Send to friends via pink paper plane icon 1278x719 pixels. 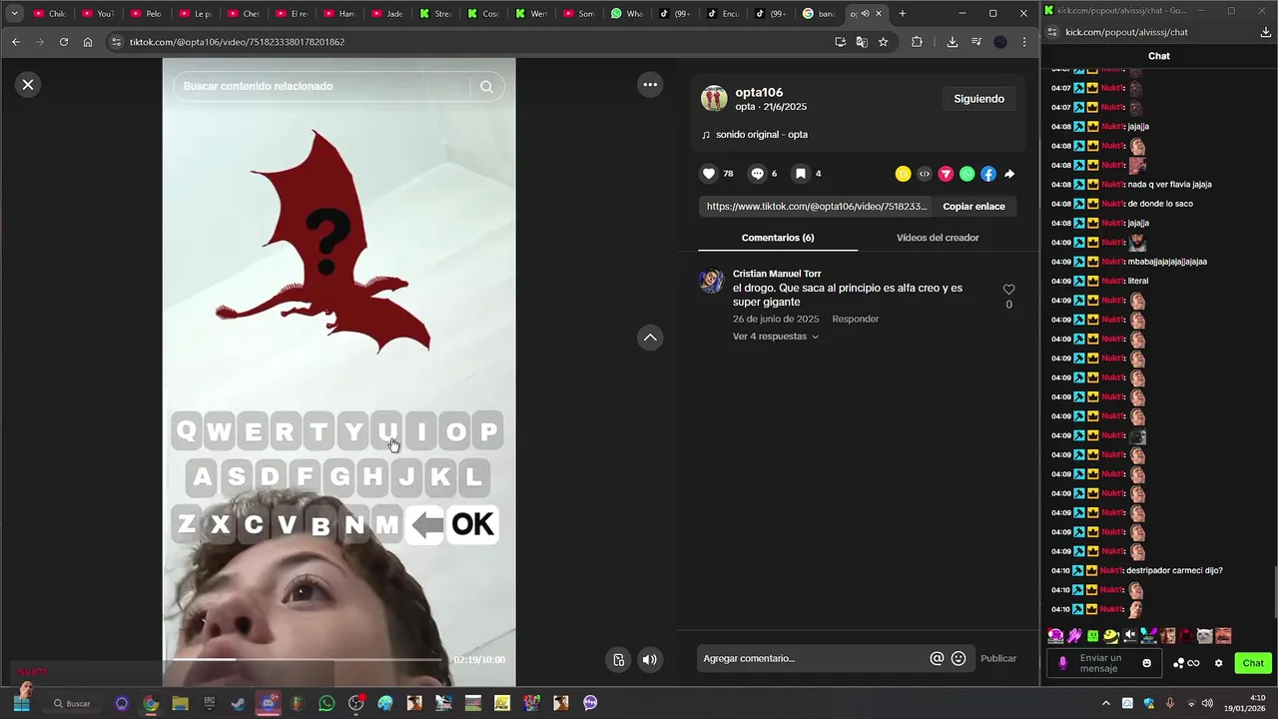(946, 174)
